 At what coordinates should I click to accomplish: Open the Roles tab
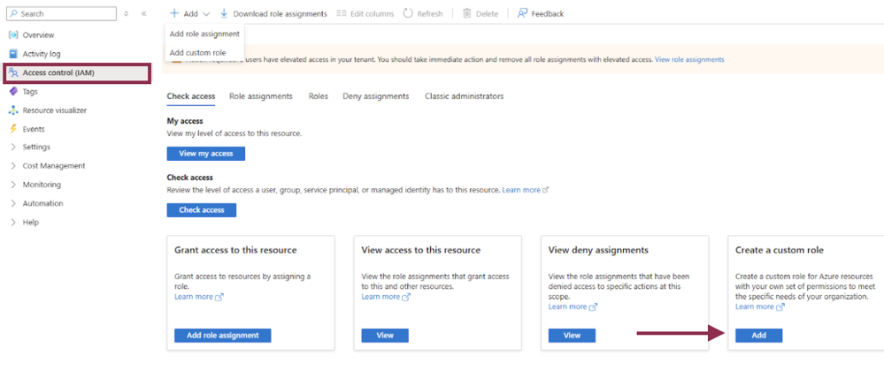[x=319, y=96]
